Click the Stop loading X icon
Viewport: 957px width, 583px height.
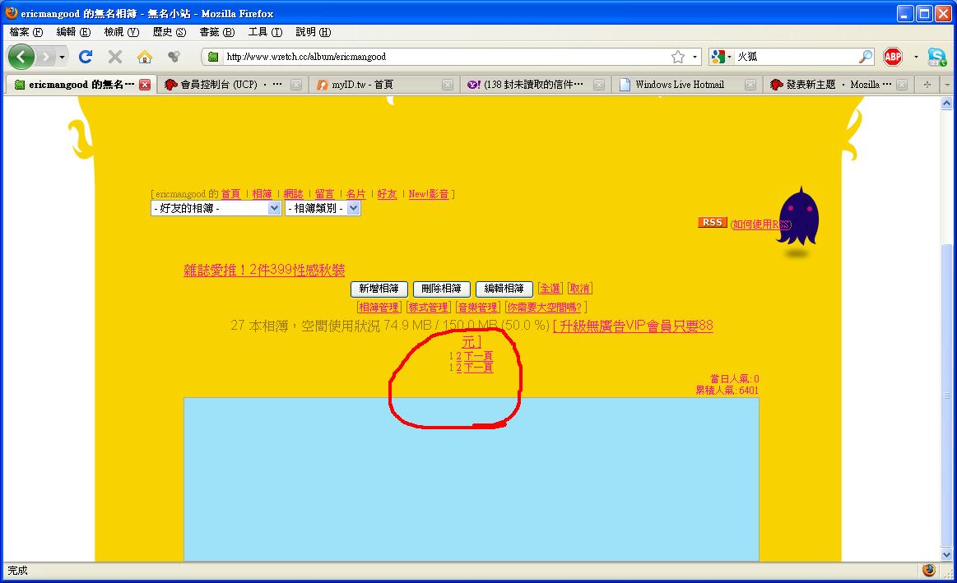point(114,57)
